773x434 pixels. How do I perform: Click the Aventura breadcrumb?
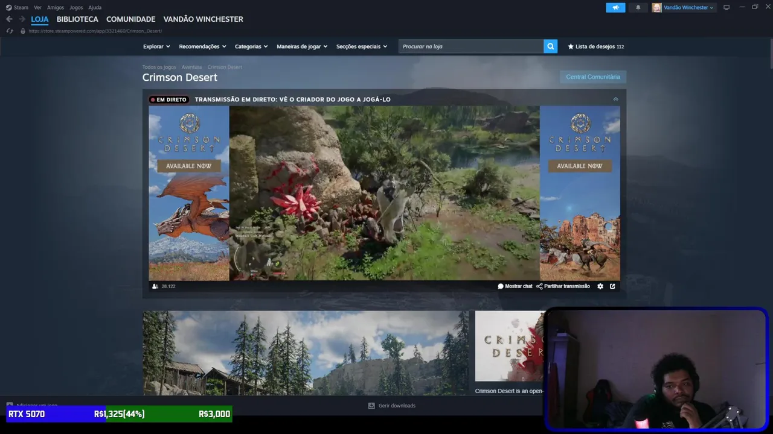click(191, 67)
